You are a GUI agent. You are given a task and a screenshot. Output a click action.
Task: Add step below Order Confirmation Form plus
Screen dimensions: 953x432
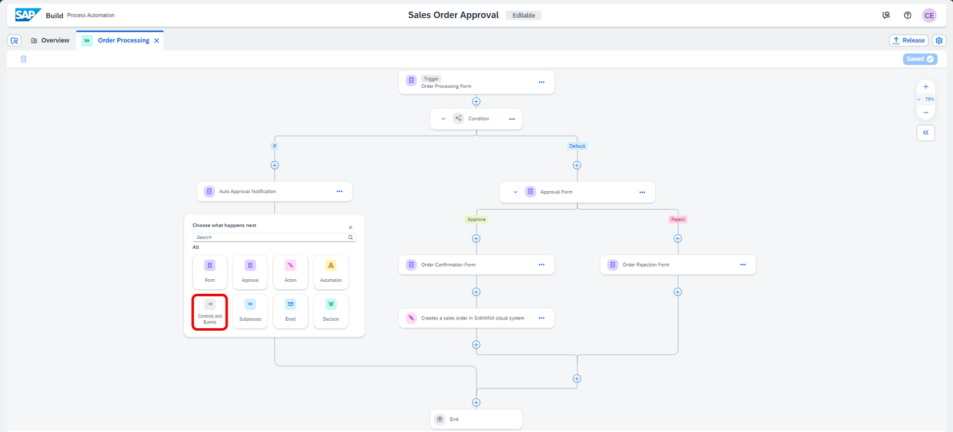476,292
